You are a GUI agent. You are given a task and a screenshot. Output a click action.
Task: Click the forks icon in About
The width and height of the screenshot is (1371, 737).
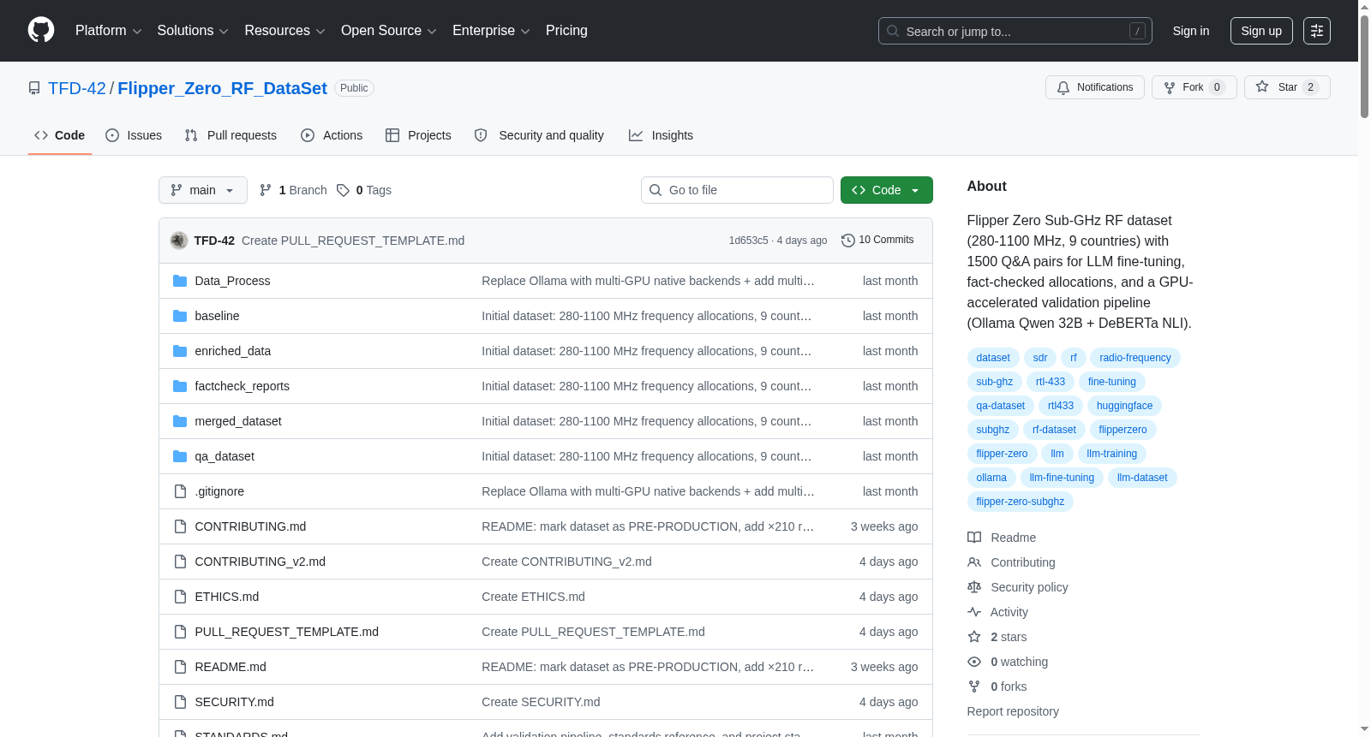974,686
